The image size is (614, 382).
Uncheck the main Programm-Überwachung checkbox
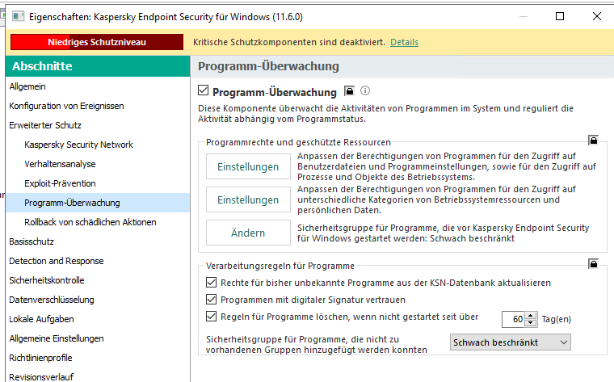tap(203, 90)
